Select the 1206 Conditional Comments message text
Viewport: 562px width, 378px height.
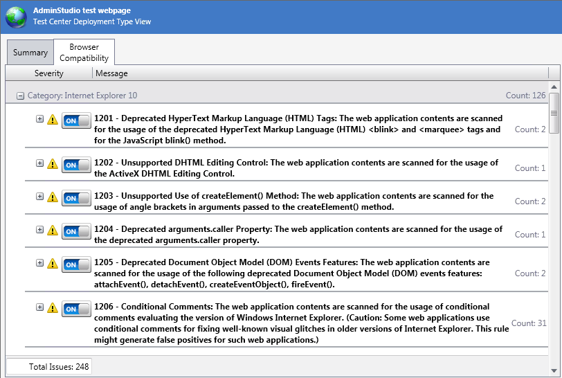pos(302,323)
